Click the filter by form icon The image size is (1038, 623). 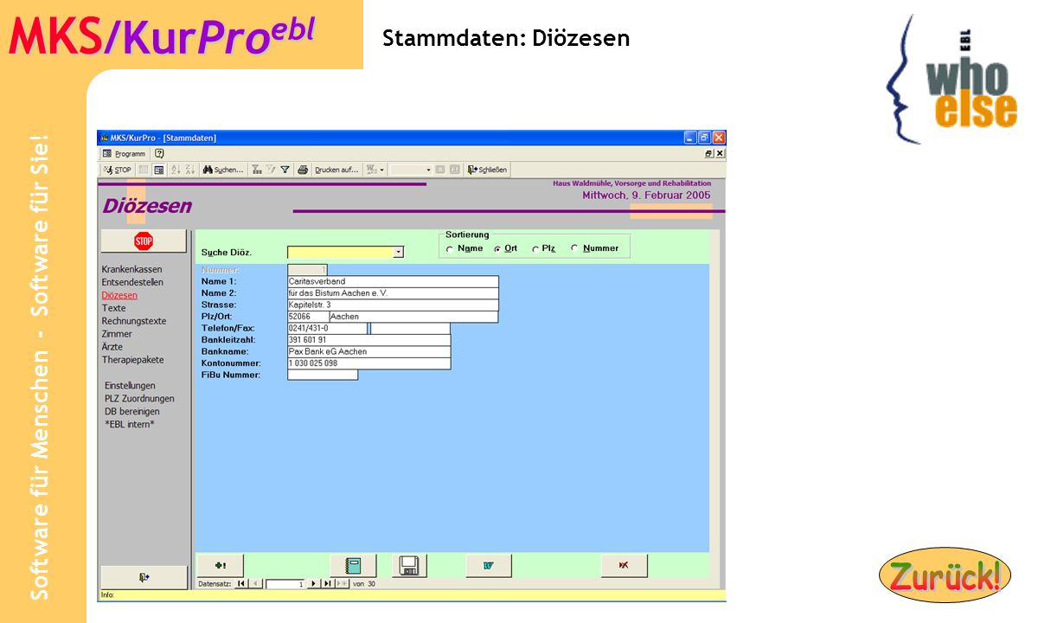click(x=271, y=170)
